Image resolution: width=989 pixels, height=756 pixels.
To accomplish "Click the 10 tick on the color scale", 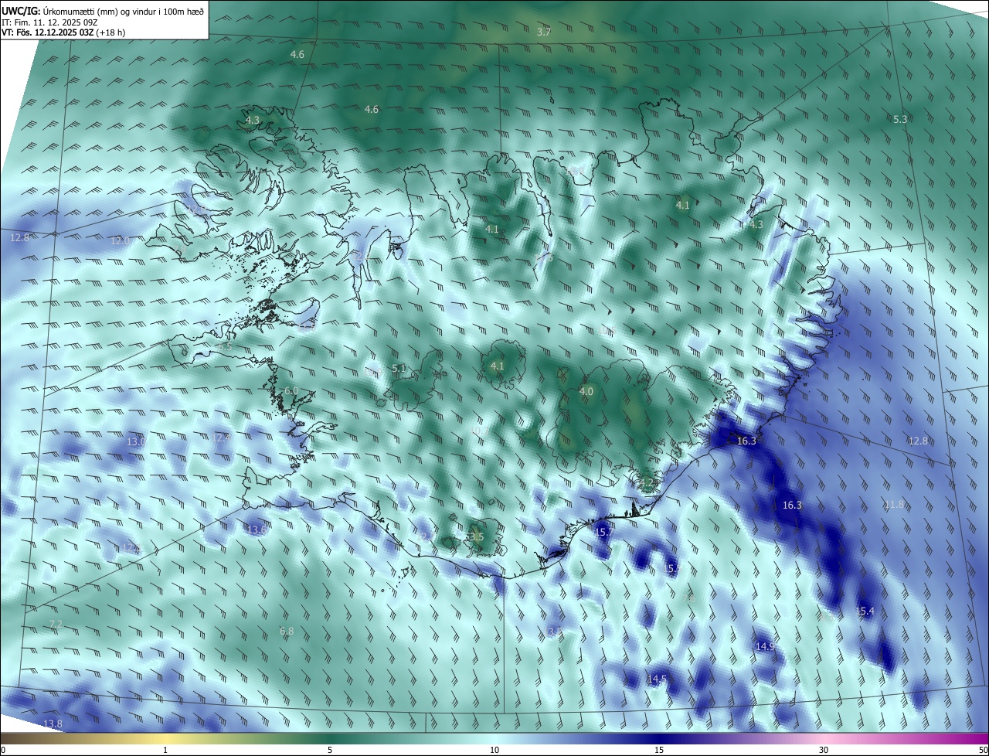I will (494, 750).
